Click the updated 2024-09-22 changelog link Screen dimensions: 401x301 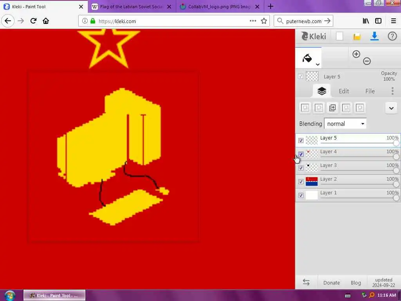coord(384,282)
